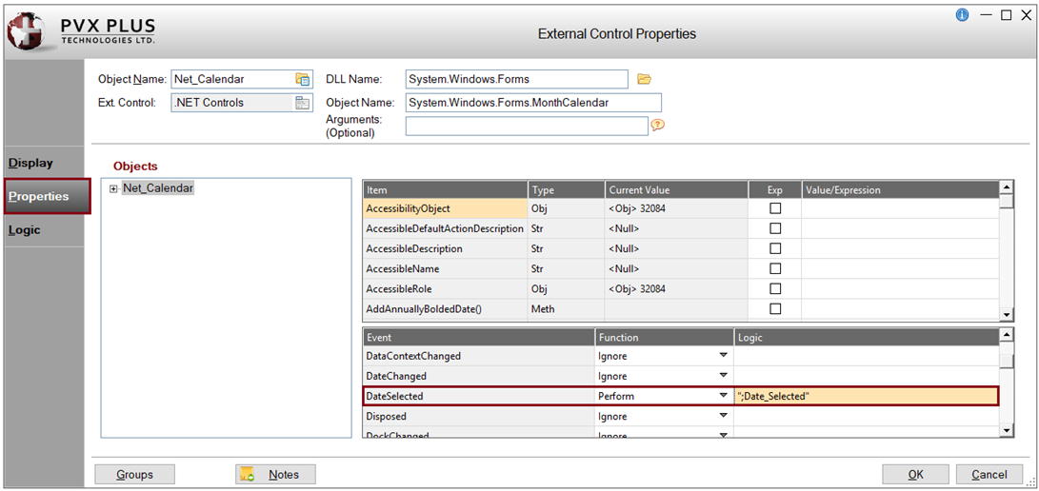The image size is (1039, 491).
Task: Click the Ext. Control selection icon
Action: coord(303,103)
